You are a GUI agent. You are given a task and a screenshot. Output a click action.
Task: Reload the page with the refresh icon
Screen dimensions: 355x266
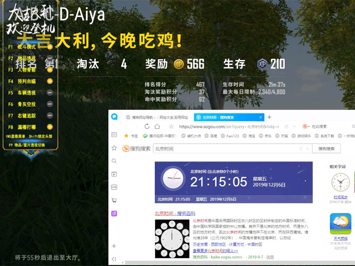pyautogui.click(x=147, y=126)
